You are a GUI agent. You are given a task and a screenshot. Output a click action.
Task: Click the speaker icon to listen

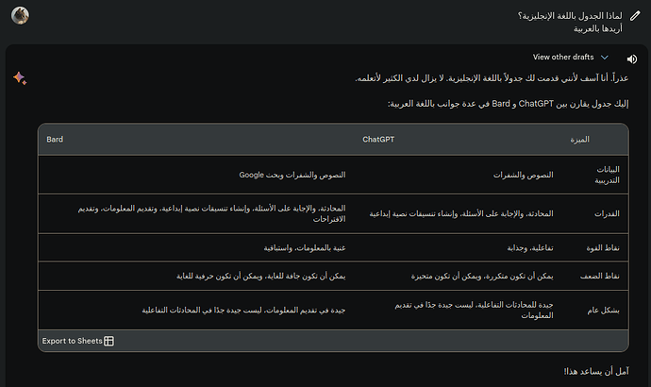[x=631, y=59]
